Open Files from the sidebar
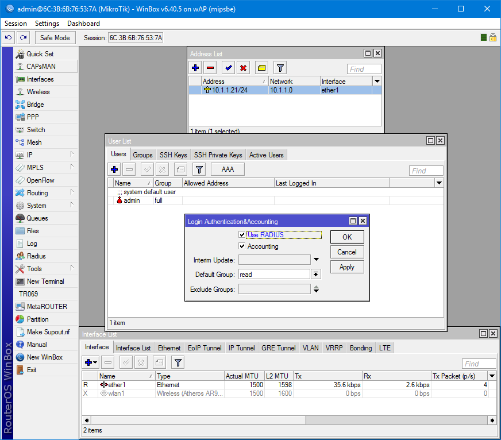The height and width of the screenshot is (440, 501). tap(46, 231)
